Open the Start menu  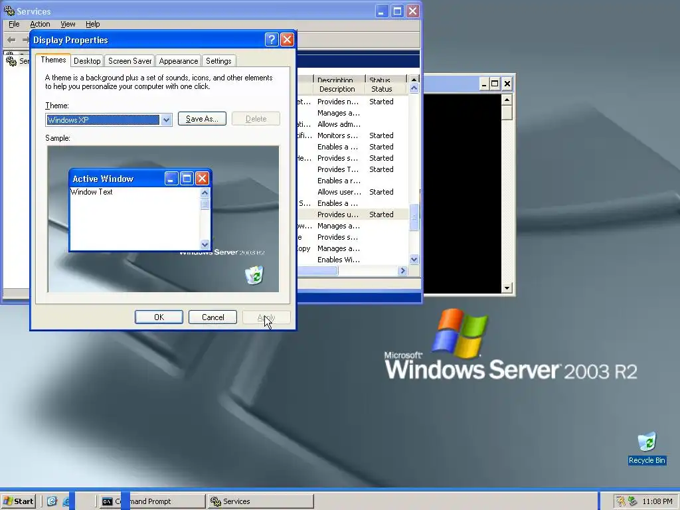(18, 501)
